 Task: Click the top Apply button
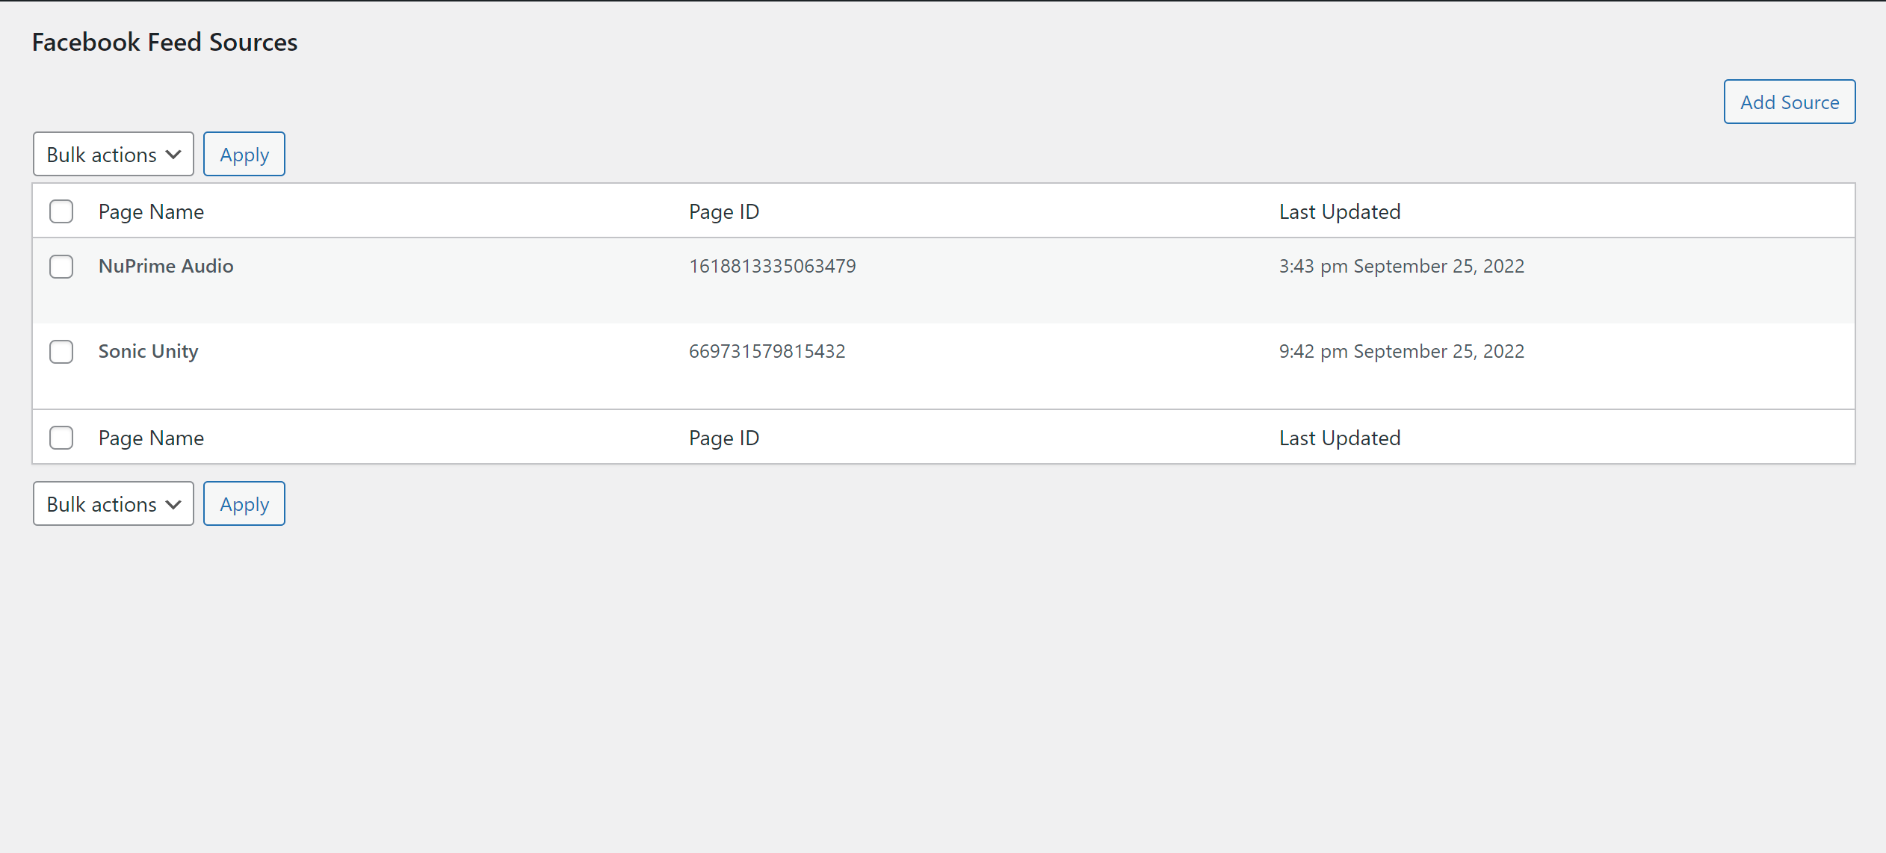244,154
